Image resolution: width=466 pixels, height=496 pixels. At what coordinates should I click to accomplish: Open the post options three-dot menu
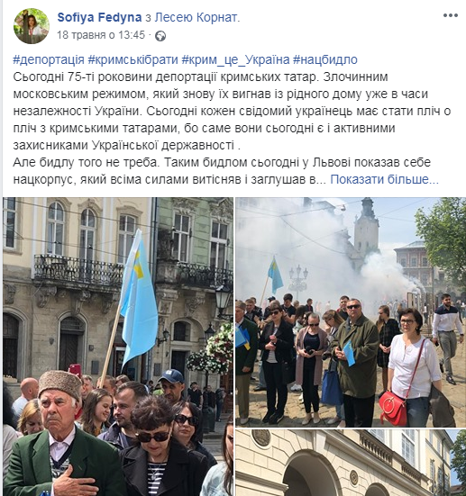point(450,15)
